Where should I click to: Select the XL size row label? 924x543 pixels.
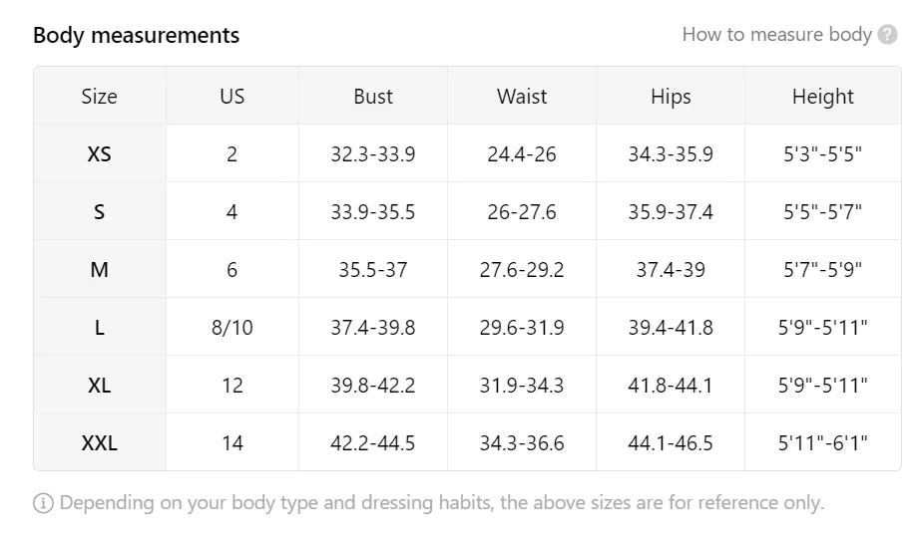coord(99,386)
